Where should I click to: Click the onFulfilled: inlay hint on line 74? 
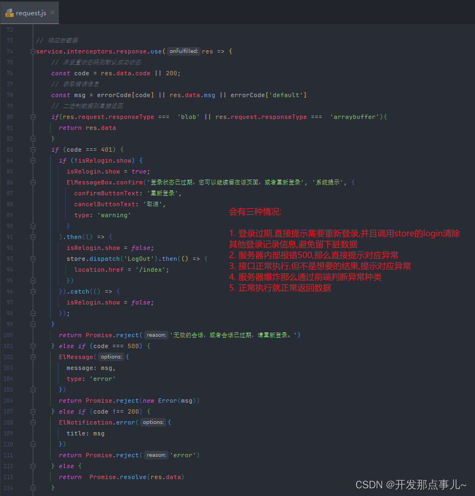click(184, 51)
